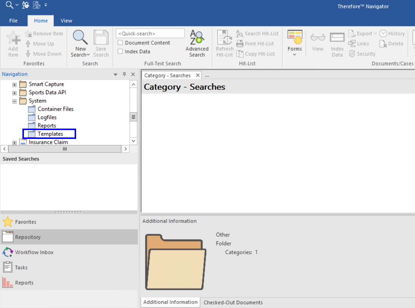Open the Forms ribbon icon
This screenshot has height=308, width=415.
click(x=294, y=38)
